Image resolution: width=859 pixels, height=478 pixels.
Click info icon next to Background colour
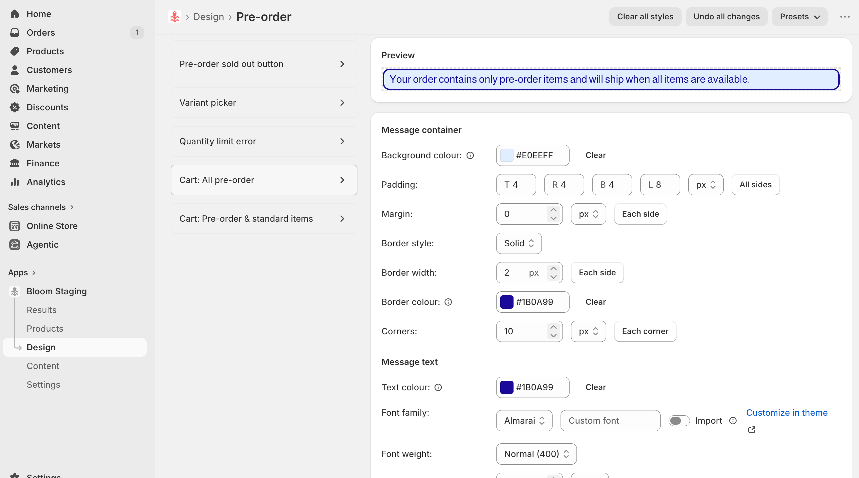(470, 155)
